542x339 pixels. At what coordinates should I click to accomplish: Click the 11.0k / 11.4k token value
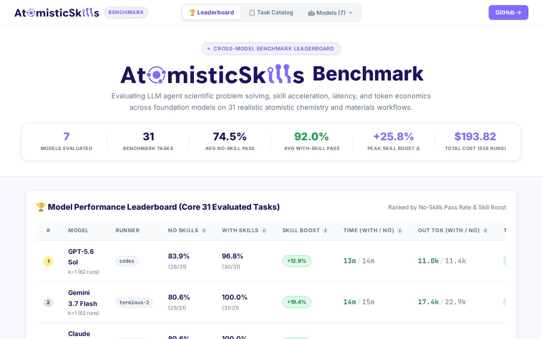tap(442, 261)
